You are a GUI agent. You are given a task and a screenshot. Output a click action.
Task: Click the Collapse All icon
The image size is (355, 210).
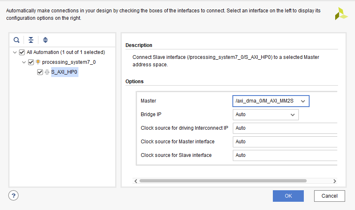click(31, 40)
